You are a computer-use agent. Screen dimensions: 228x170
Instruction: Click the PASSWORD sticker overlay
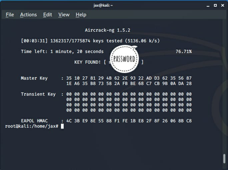click(x=124, y=59)
